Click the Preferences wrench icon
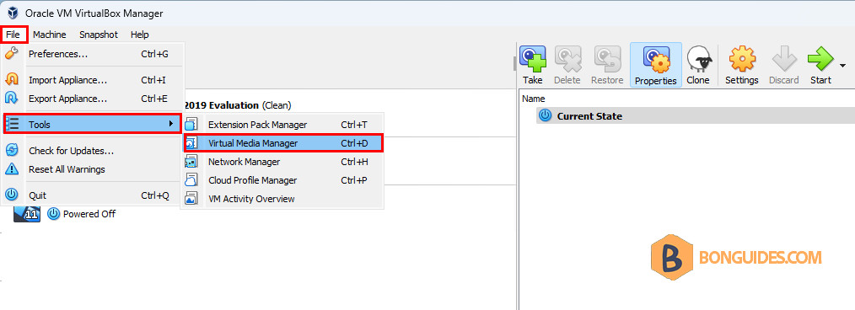 tap(12, 54)
